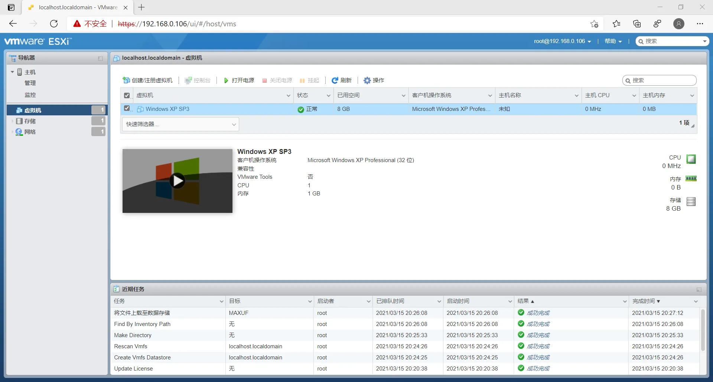713x382 pixels.
Task: Open the 启动者 column header dropdown
Action: 368,302
